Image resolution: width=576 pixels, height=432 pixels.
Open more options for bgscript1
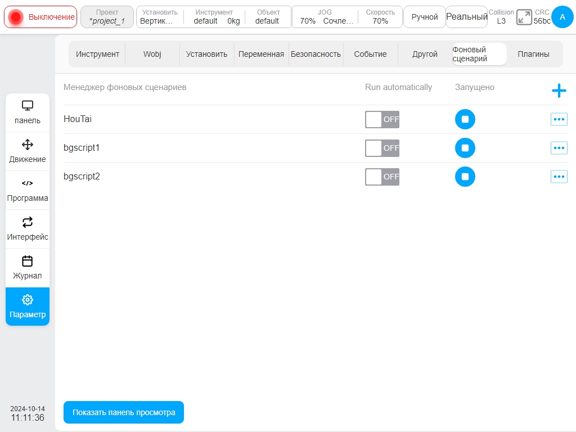[x=559, y=148]
